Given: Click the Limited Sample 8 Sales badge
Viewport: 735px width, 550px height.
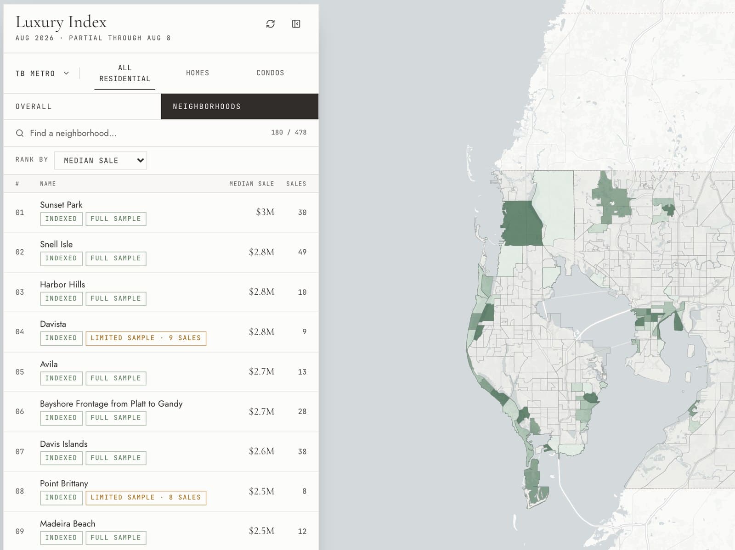Looking at the screenshot, I should coord(146,498).
